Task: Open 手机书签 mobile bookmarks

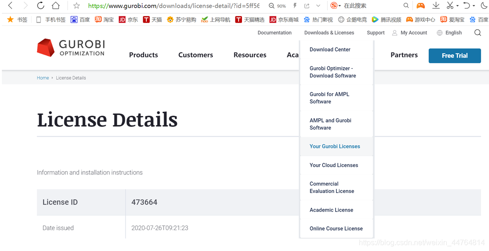Action: click(51, 19)
